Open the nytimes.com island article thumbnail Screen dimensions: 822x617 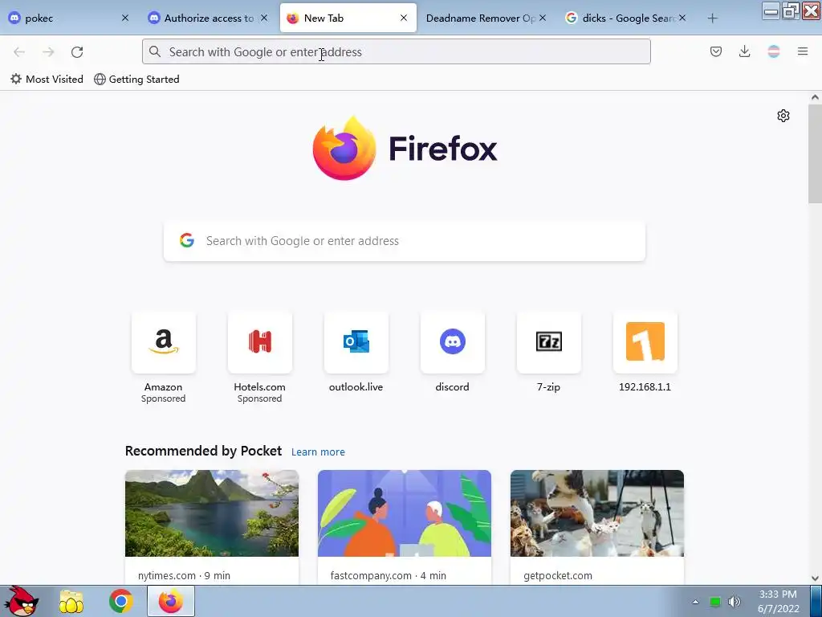[212, 513]
